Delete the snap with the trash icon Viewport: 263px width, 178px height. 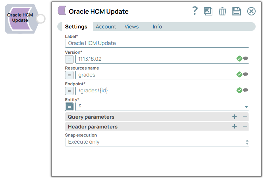[222, 11]
